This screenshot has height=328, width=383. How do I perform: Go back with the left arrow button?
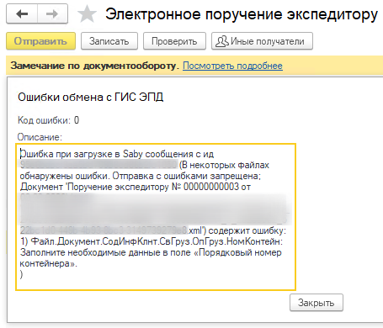22,13
